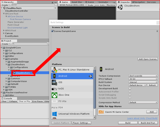160x127 pixels.
Task: Click Unity scene icon beside CloudAnchors in Hierarchy
Action: pyautogui.click(x=4, y=8)
